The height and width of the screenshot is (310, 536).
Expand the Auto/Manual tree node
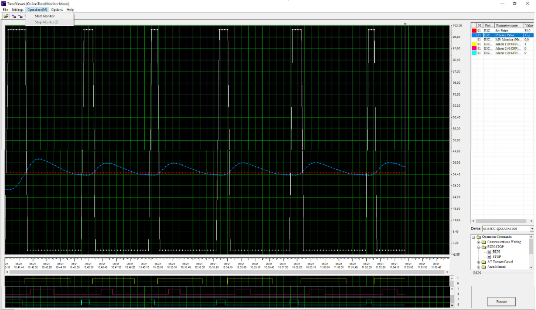[478, 267]
